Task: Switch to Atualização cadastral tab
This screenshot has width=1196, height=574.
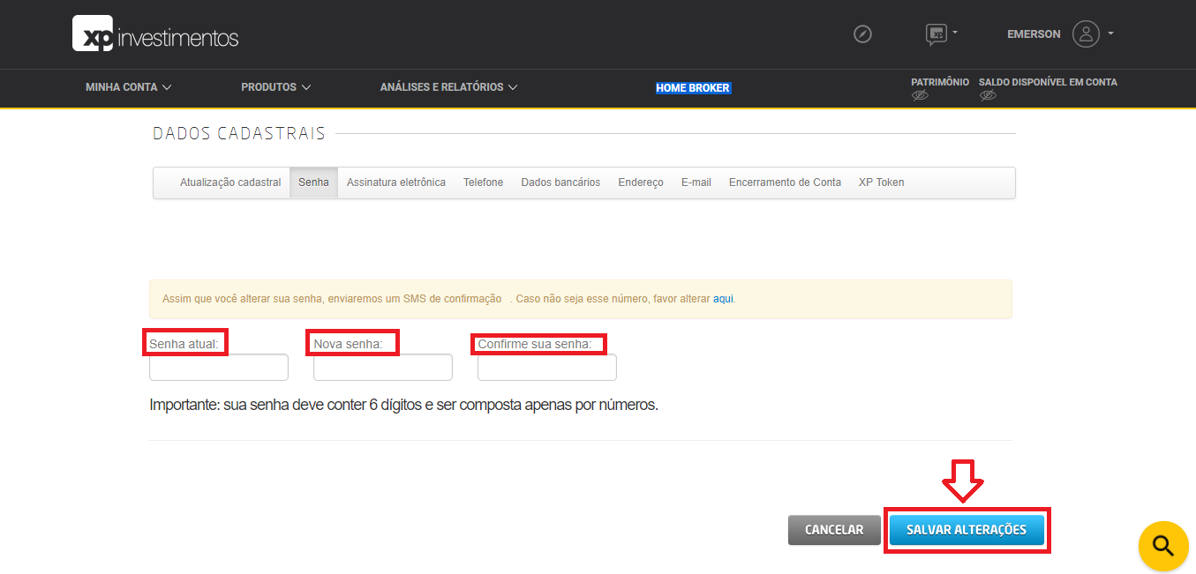Action: pos(230,183)
